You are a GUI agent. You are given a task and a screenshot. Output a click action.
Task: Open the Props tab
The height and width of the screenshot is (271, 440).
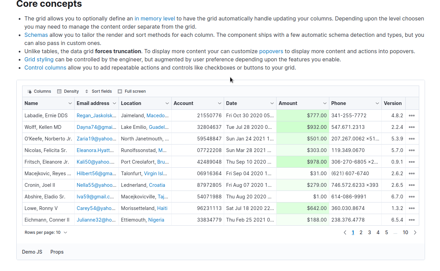(57, 252)
